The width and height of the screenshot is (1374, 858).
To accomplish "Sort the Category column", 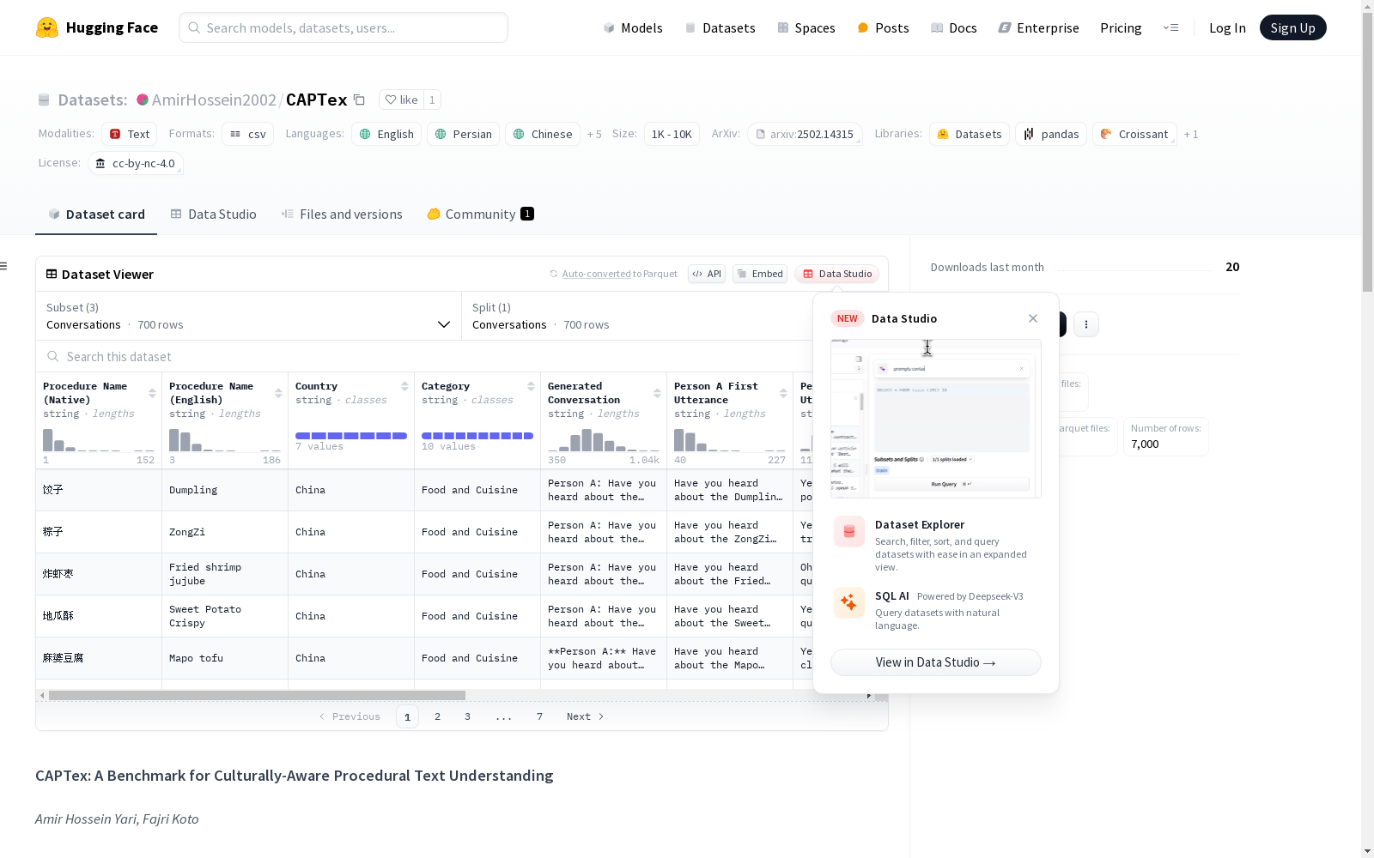I will click(x=531, y=386).
